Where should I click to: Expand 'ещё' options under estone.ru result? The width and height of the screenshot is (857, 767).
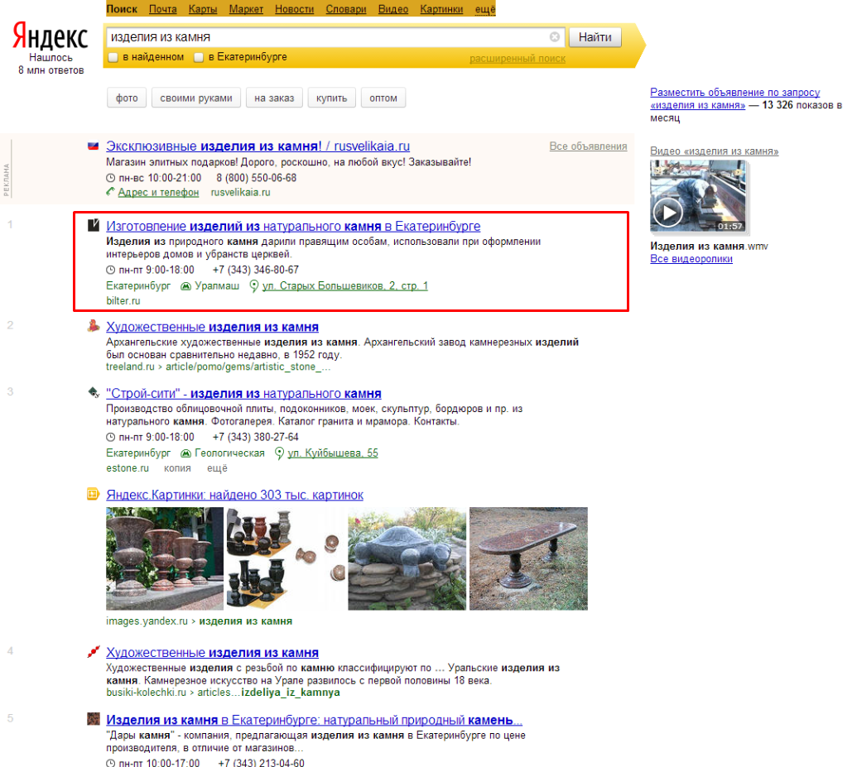217,468
